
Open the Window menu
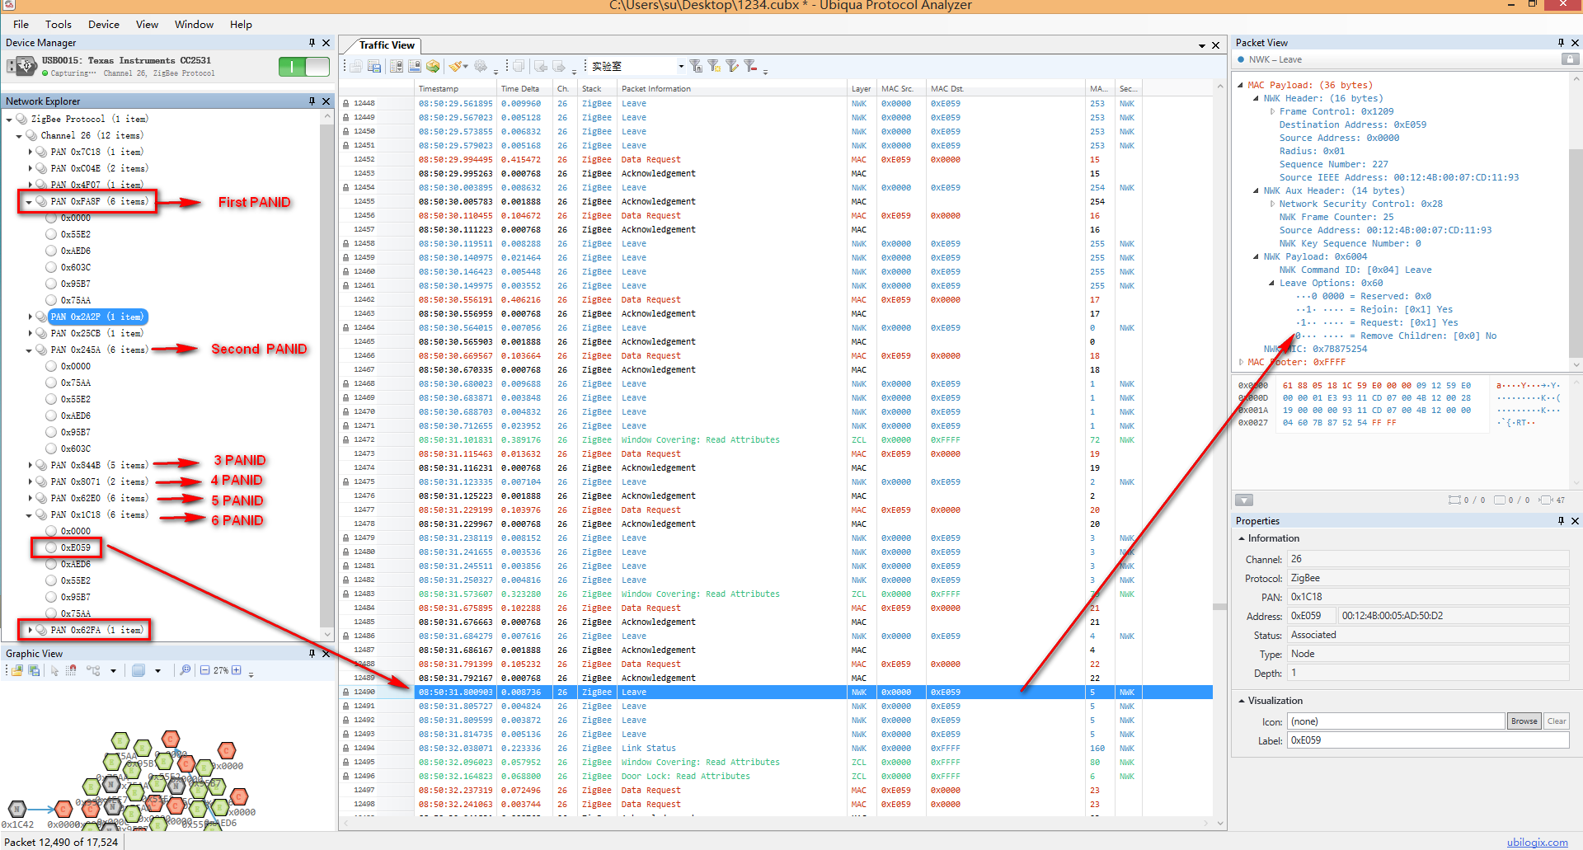[194, 24]
